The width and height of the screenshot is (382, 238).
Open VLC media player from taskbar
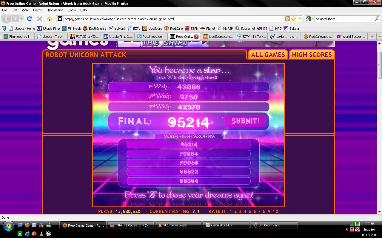coord(178,225)
